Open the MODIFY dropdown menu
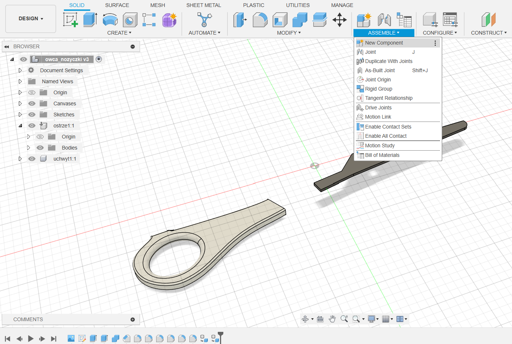The width and height of the screenshot is (512, 344). (x=289, y=33)
